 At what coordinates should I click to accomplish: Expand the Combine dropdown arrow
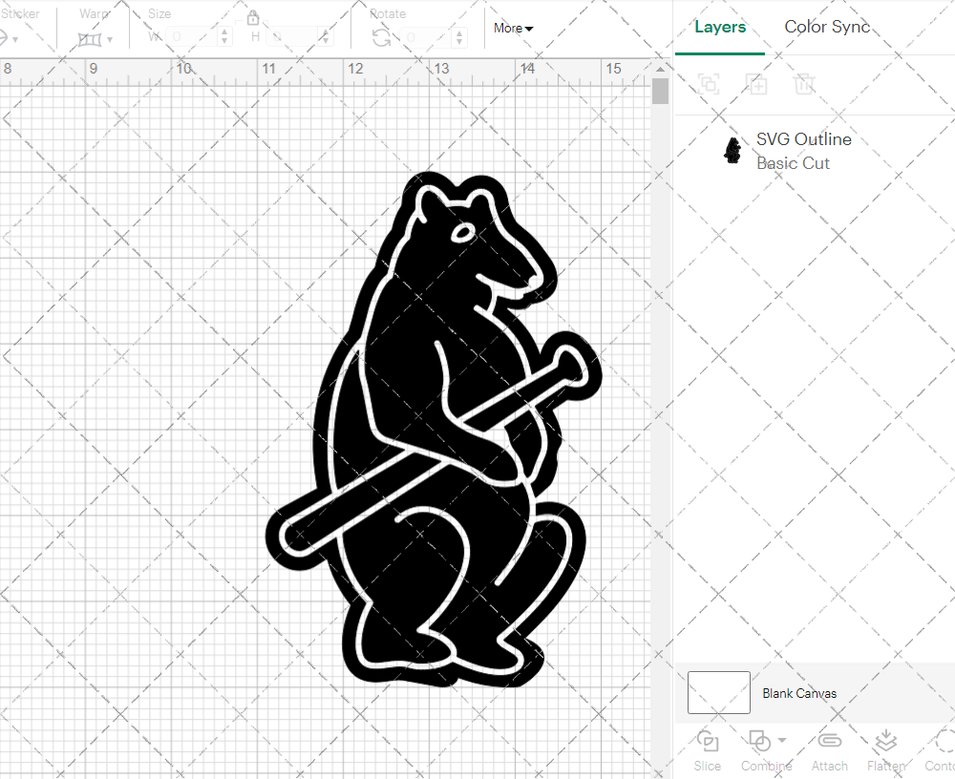tap(782, 741)
